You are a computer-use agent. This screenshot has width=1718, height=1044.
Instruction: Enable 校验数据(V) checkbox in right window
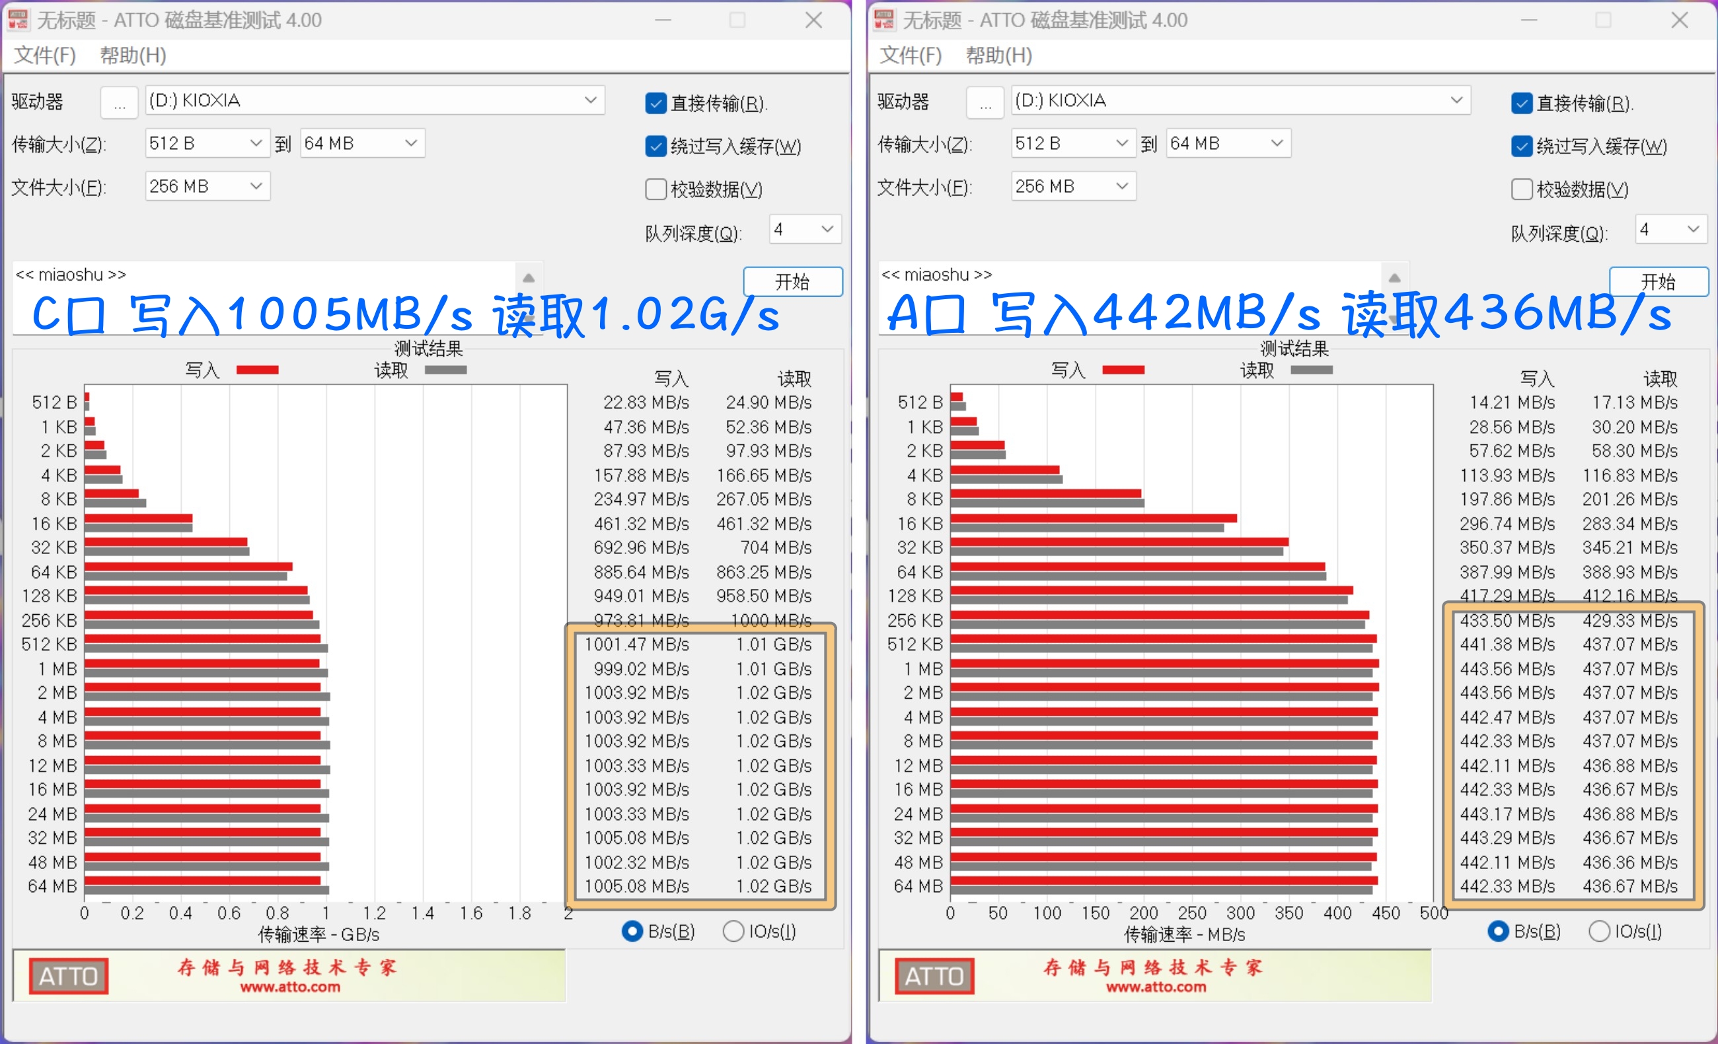coord(1522,189)
